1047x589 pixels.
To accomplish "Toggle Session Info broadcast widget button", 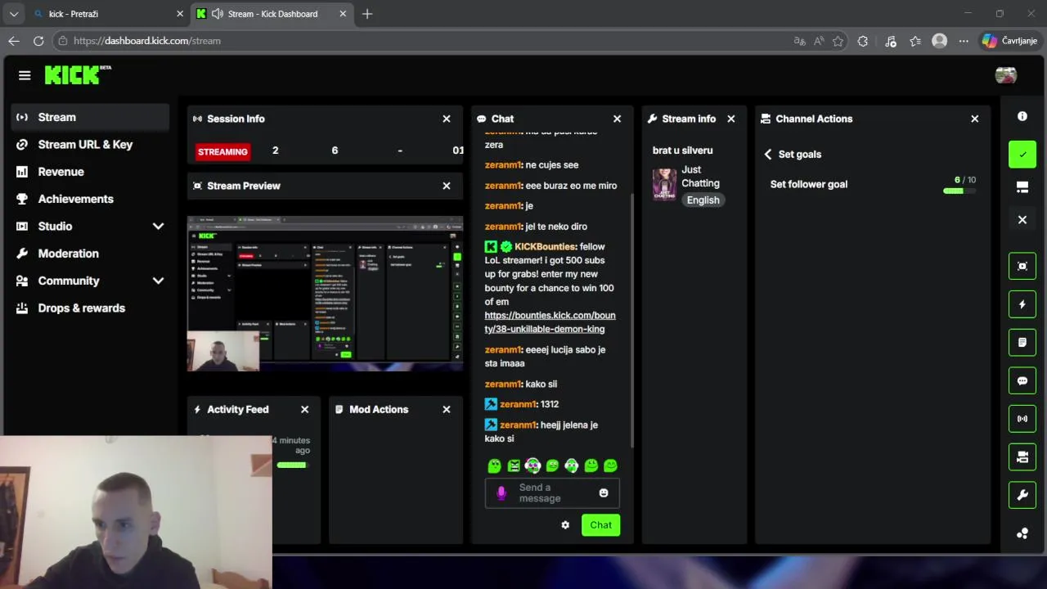I will (x=1022, y=418).
